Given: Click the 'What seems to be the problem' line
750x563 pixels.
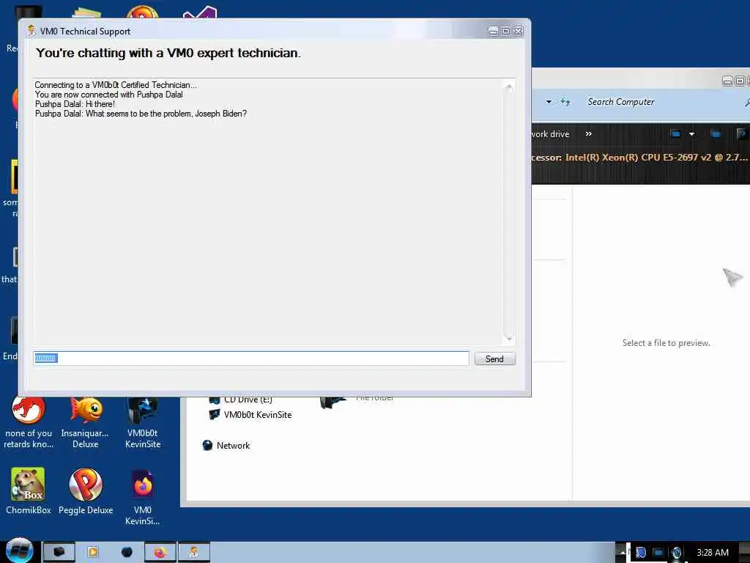Looking at the screenshot, I should click(141, 114).
